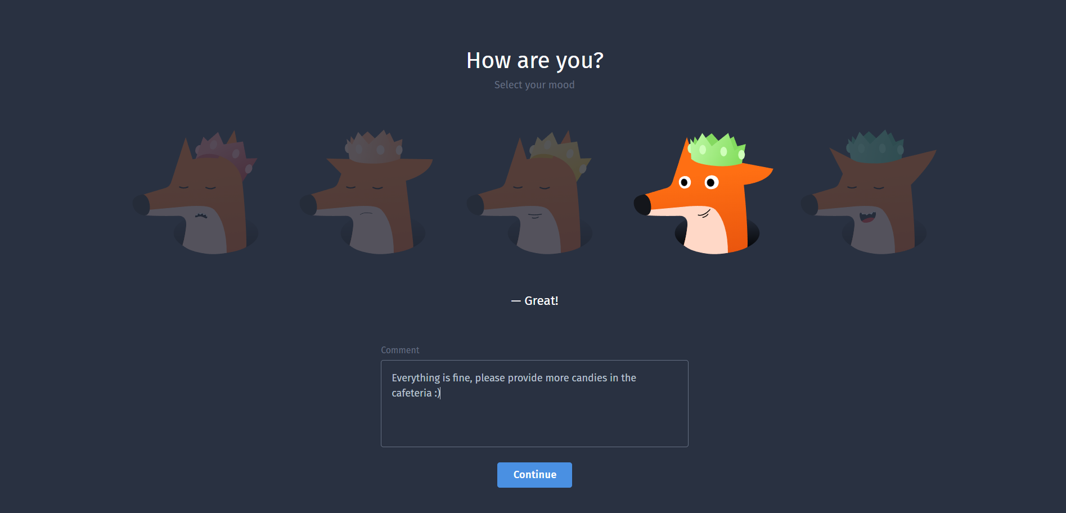Click the open laughing mouth of the rightmost fox
Image resolution: width=1066 pixels, height=513 pixels.
(x=867, y=217)
